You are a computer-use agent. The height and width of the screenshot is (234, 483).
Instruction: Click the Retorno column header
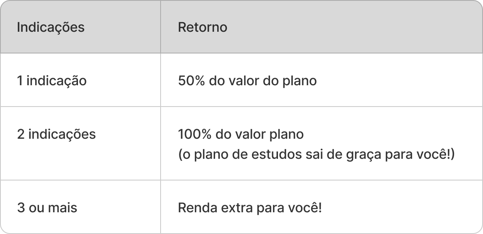pos(203,28)
